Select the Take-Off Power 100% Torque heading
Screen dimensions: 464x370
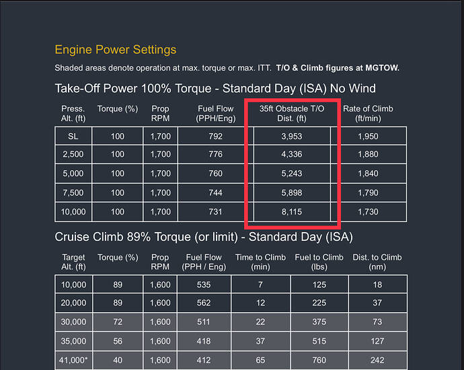[215, 88]
